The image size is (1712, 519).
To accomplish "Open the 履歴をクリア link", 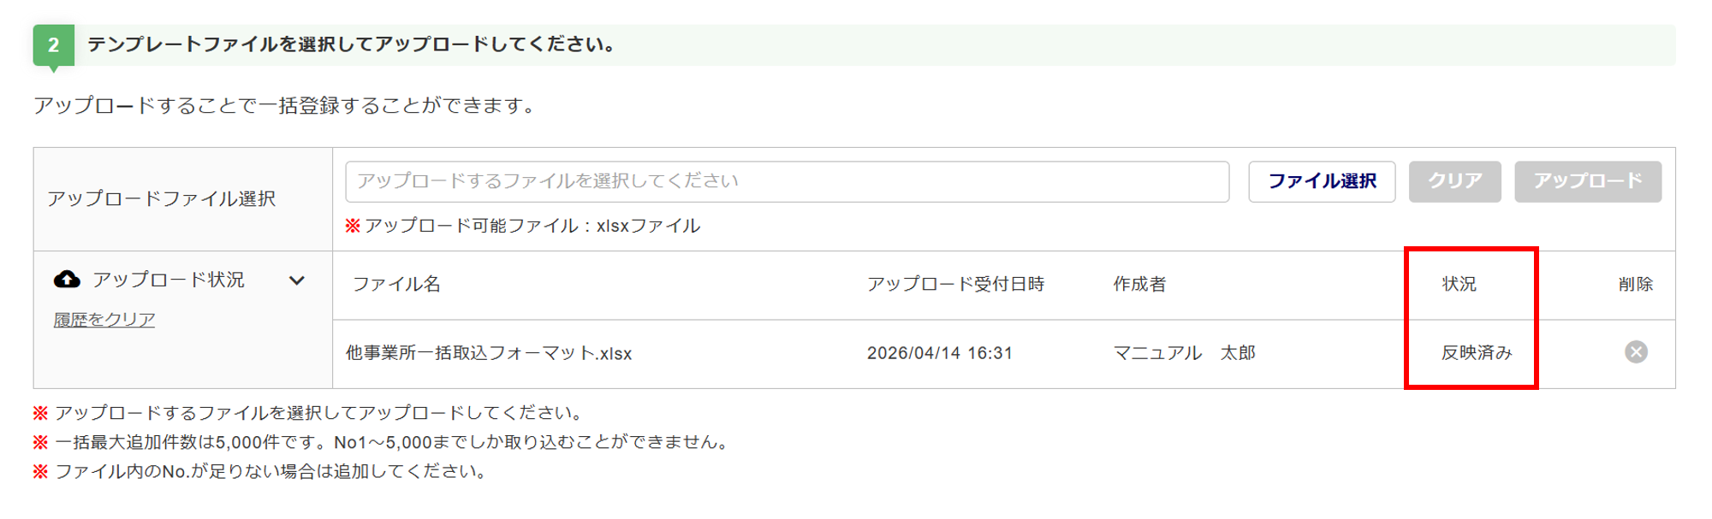I will [104, 320].
